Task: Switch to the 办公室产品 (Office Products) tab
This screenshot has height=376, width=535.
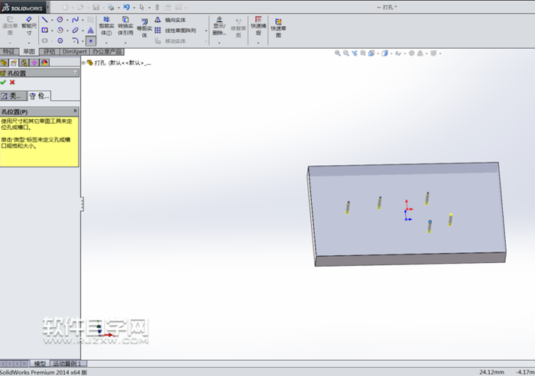Action: coord(107,51)
